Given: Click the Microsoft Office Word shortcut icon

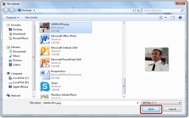Looking at the screenshot, I should point(45,39).
